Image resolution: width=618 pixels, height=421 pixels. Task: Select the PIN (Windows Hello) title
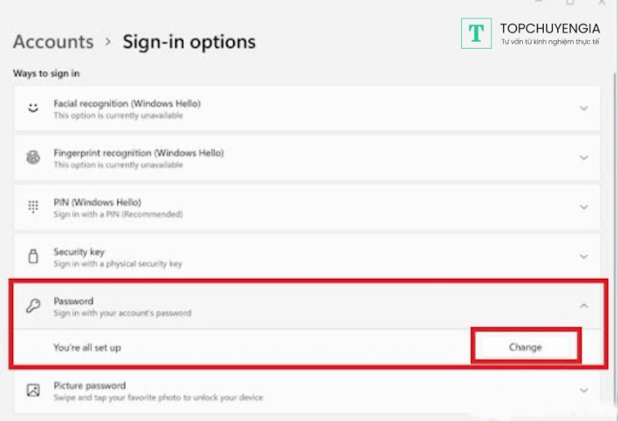pyautogui.click(x=97, y=202)
